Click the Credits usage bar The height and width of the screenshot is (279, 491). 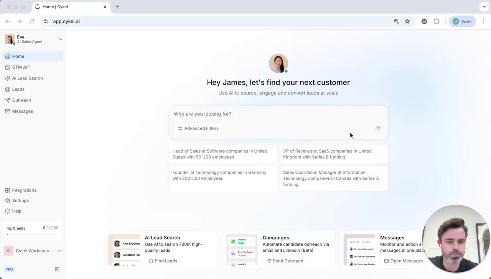[33, 234]
